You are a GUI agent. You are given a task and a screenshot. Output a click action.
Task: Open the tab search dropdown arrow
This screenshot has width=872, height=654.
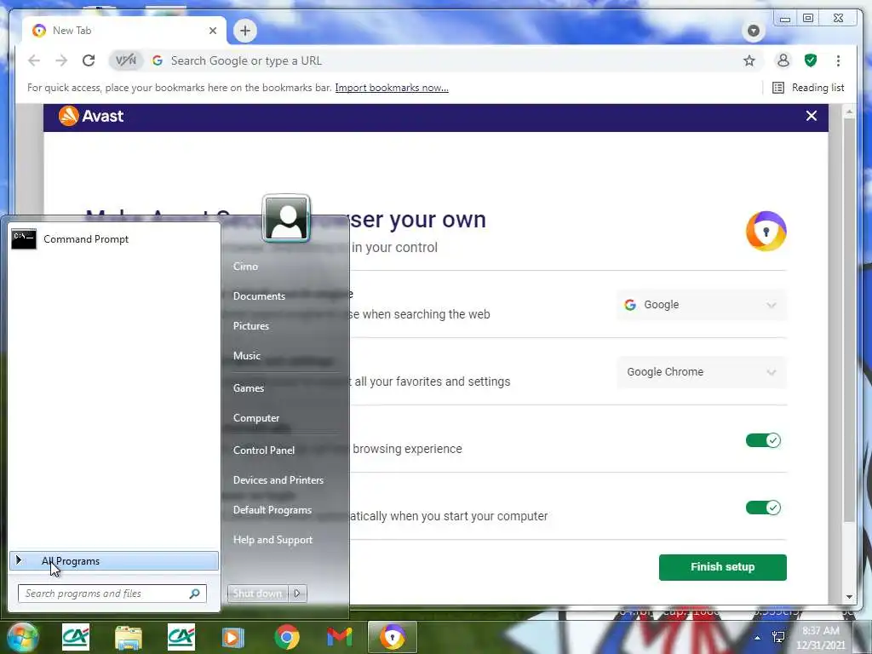754,31
